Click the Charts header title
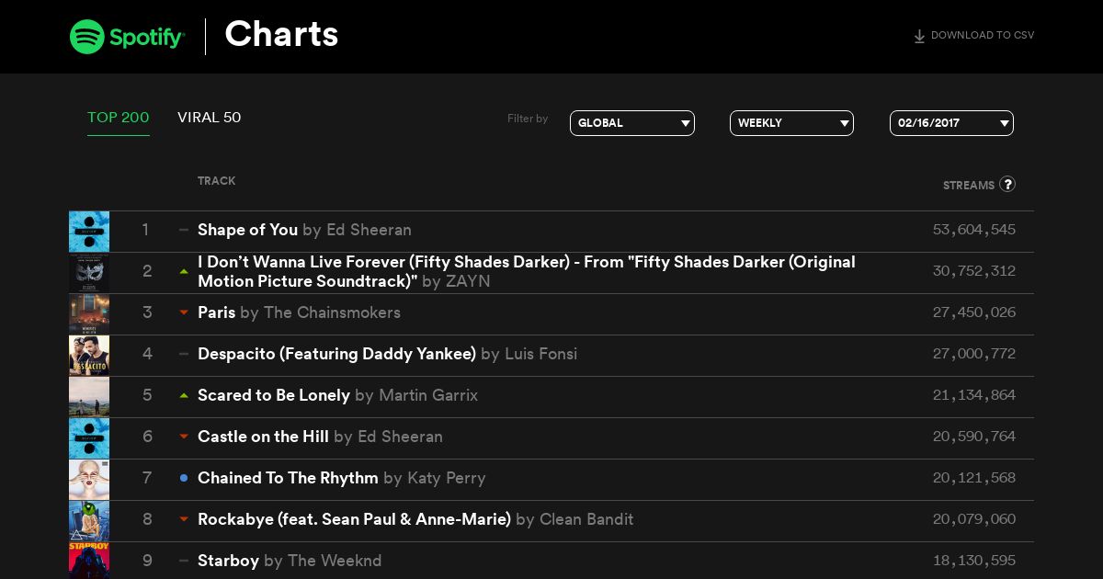 [x=281, y=35]
